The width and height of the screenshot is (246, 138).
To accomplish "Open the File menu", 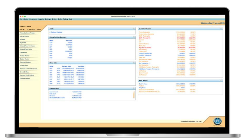I will [21, 19].
